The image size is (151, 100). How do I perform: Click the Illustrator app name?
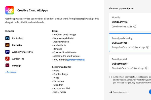[17, 45]
